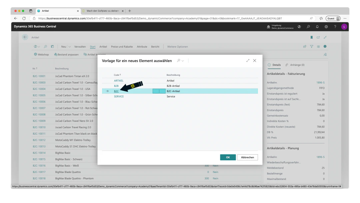Open the Attribute menu
Viewport: 360px width, 203px height.
pyautogui.click(x=142, y=47)
